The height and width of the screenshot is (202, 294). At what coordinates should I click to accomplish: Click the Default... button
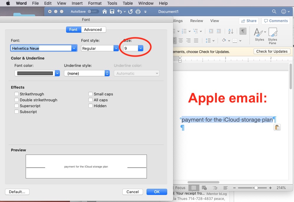(x=17, y=192)
